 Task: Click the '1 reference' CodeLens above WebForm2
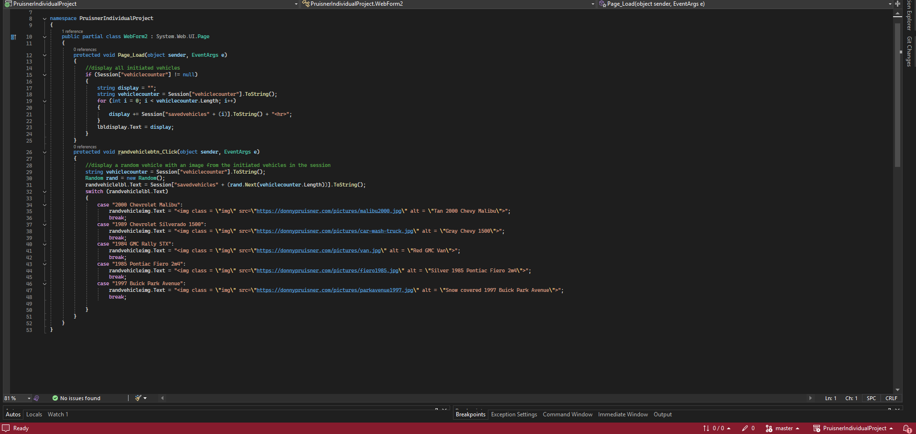point(72,31)
